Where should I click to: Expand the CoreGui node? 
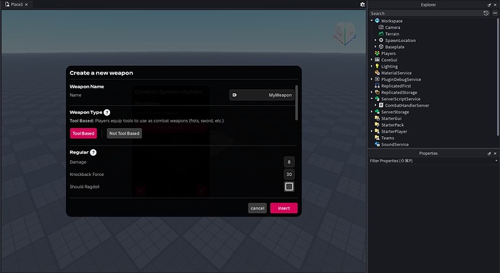[x=372, y=59]
